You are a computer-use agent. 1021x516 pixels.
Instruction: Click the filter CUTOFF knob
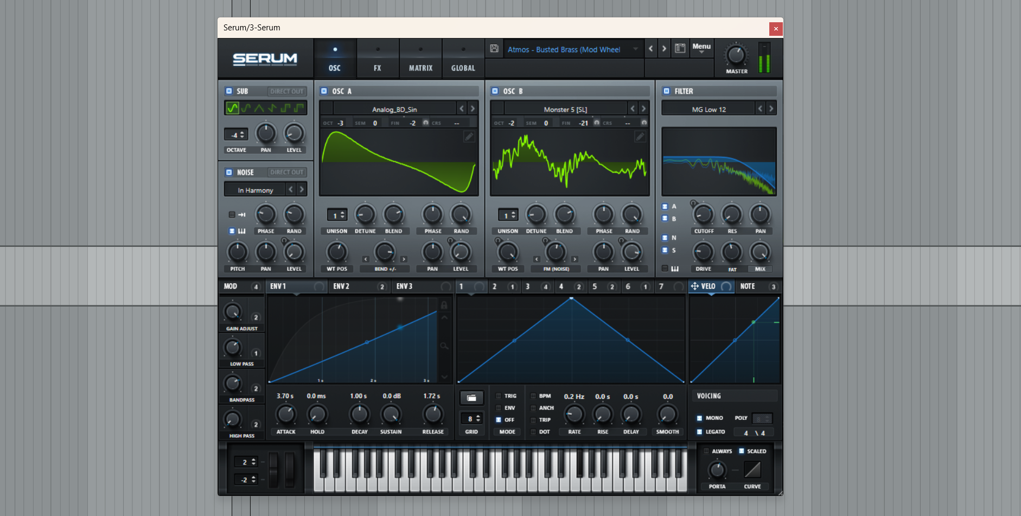tap(704, 215)
